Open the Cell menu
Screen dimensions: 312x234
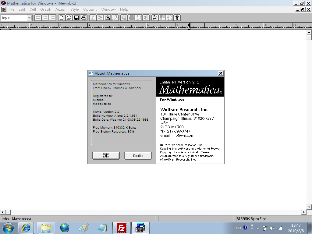[33, 9]
